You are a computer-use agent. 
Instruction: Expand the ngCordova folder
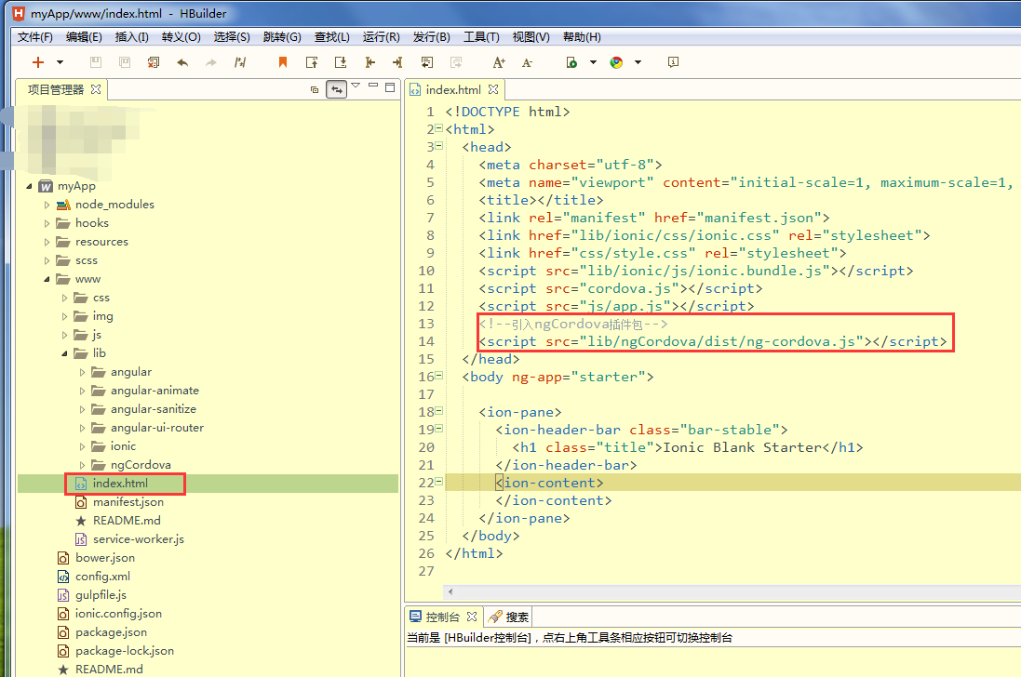(82, 465)
